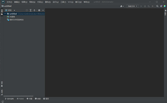Open Project panel options gear
Screen dimensions: 167x103
click(39, 10)
